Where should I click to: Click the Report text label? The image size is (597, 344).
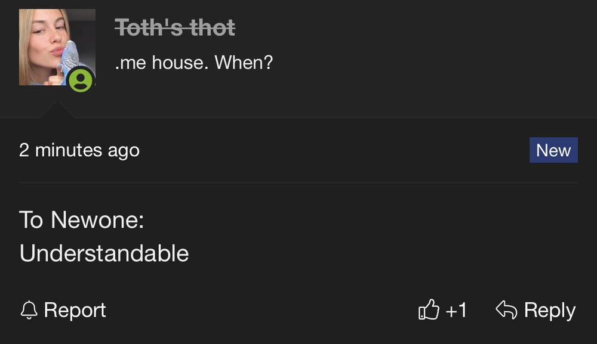coord(75,310)
